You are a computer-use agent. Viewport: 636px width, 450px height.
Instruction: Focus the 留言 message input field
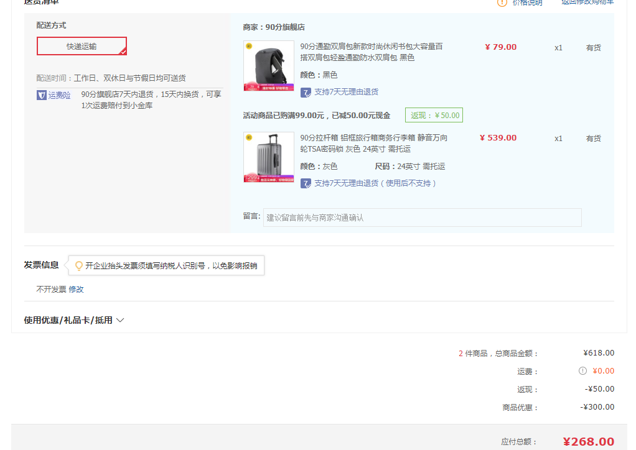(423, 218)
